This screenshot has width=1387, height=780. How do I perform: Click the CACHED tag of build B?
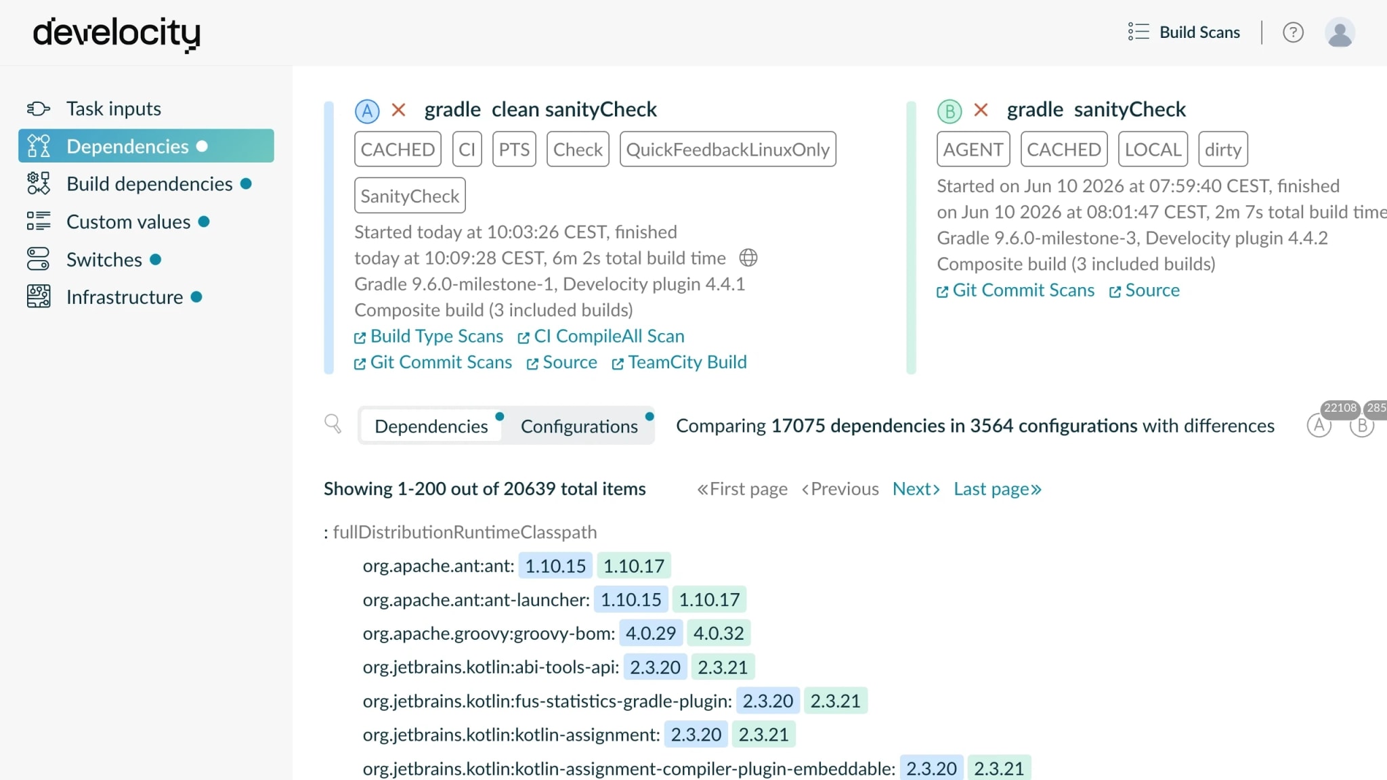point(1064,149)
